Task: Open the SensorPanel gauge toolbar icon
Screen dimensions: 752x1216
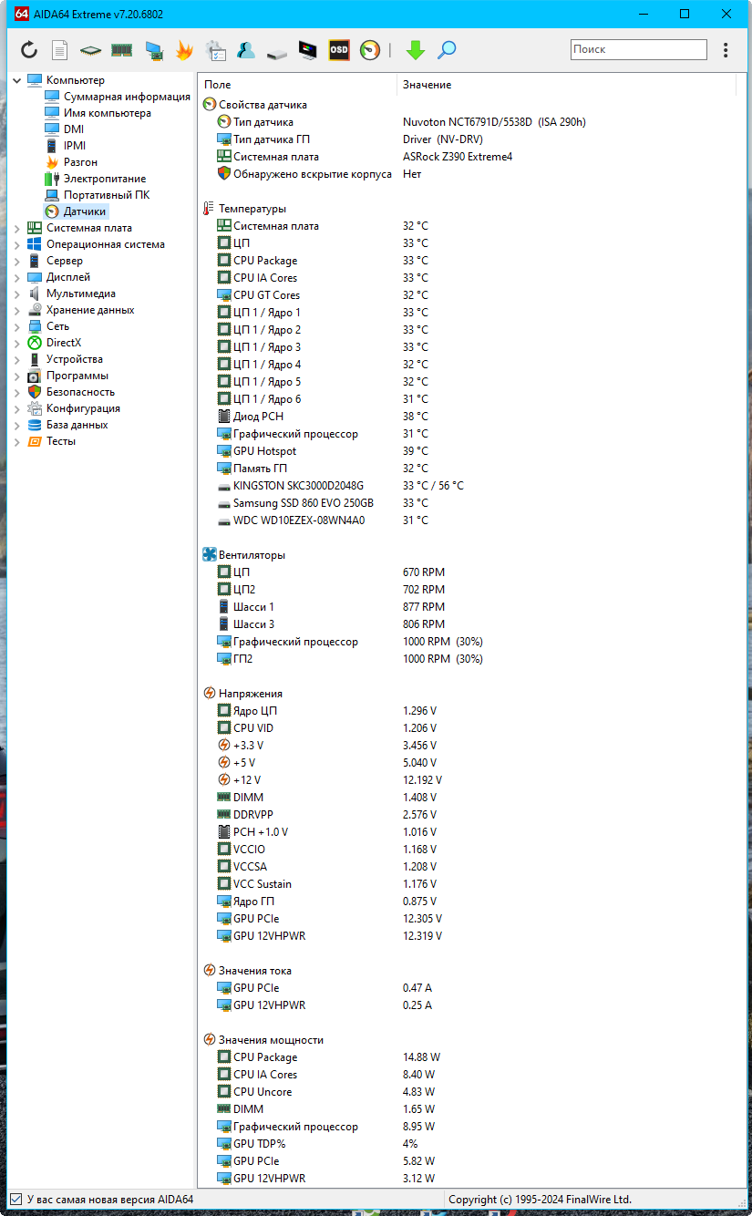Action: [x=370, y=50]
